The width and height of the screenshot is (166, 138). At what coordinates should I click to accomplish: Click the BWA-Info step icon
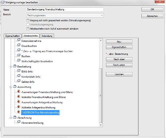point(19,70)
